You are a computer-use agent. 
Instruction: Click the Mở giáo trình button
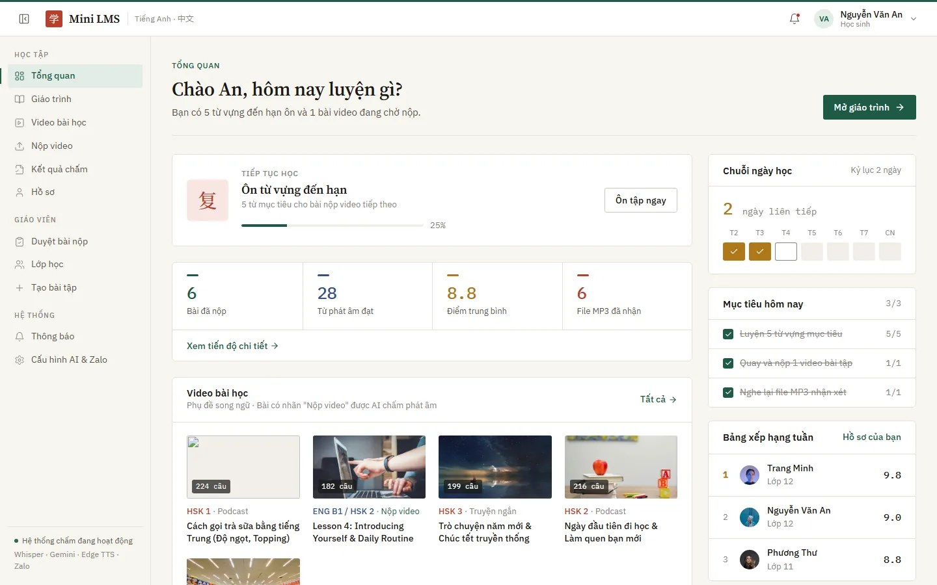click(869, 107)
